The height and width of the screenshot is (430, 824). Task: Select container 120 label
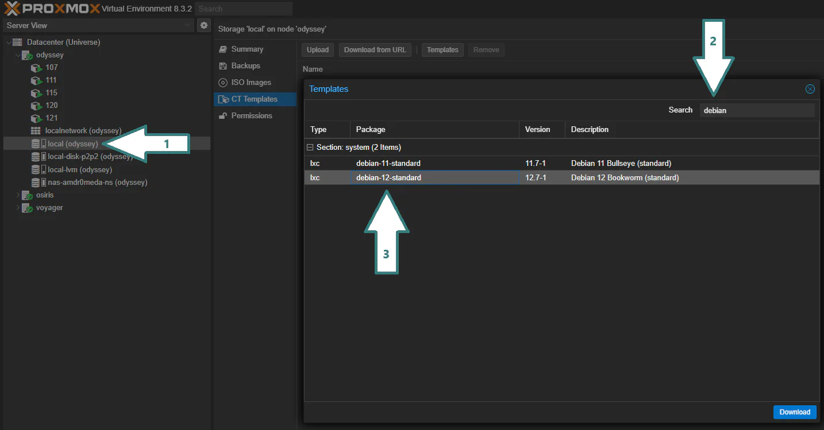[52, 106]
